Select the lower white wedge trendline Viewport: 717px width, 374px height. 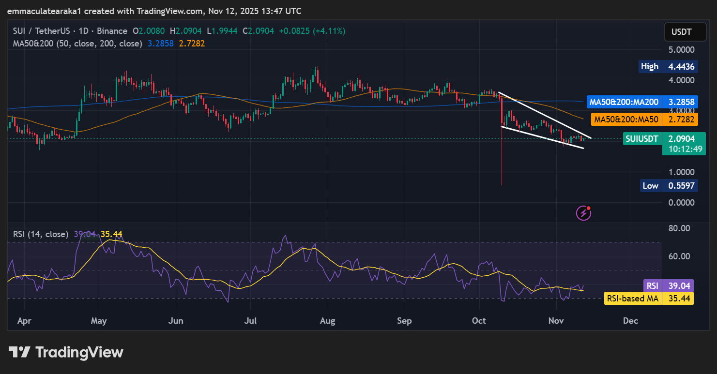coord(542,137)
